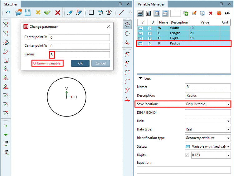The height and width of the screenshot is (176, 234).
Task: Add a new variable with green plus icon
Action: pos(186,13)
